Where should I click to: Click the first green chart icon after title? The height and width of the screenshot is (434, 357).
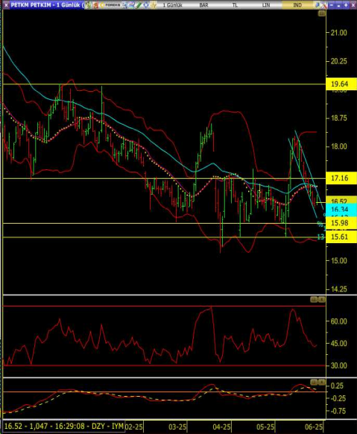click(88, 5)
